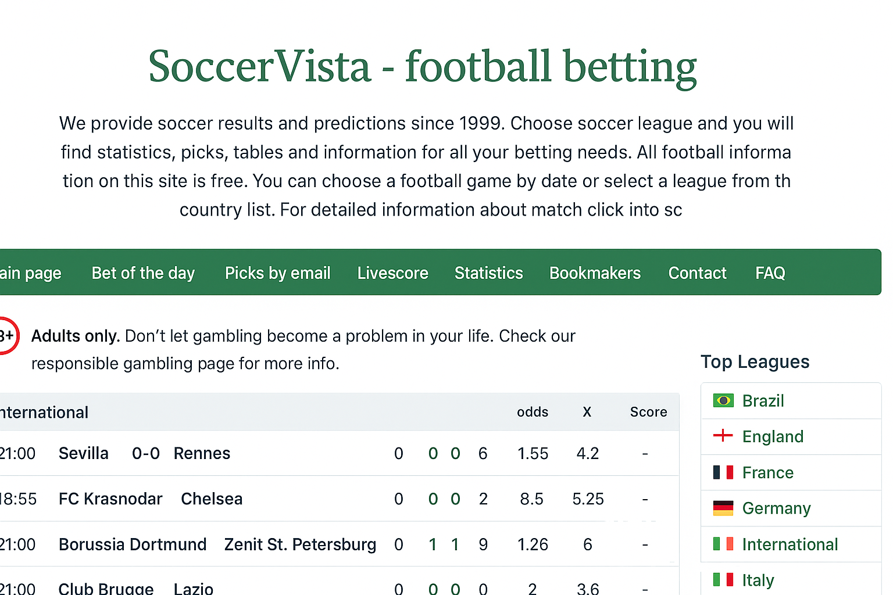Click the SoccerVista site title
This screenshot has width=893, height=595.
point(422,67)
